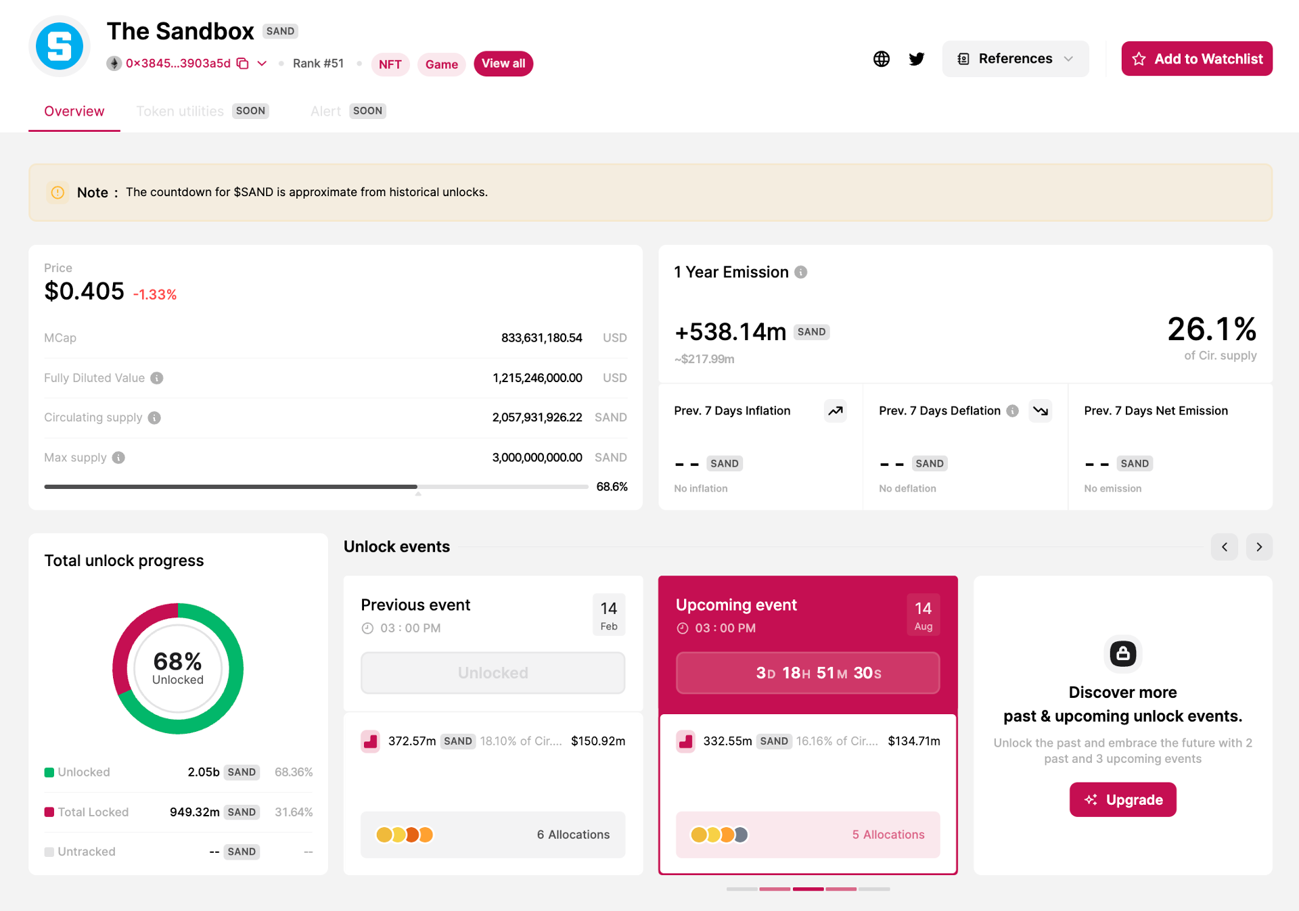Show Fully Diluted Value info
This screenshot has width=1299, height=911.
click(157, 378)
